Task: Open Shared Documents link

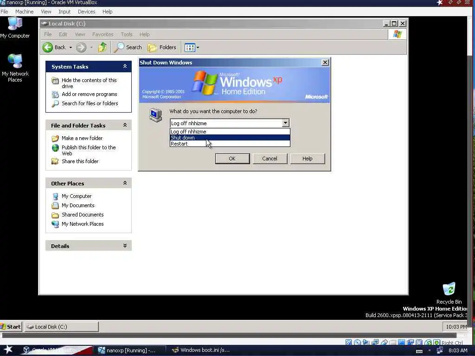Action: 83,215
